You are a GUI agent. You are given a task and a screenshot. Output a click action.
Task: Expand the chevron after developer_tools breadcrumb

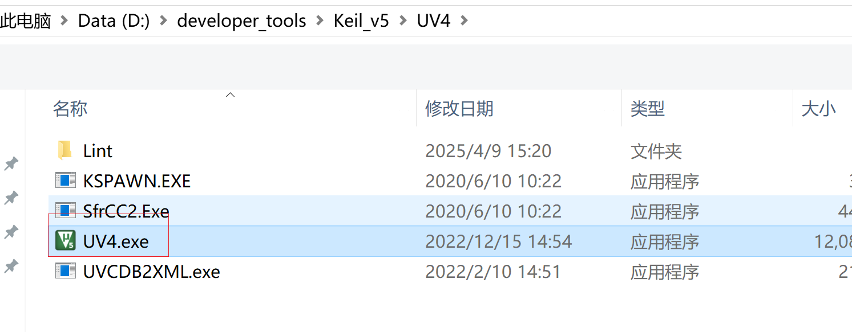tap(320, 22)
